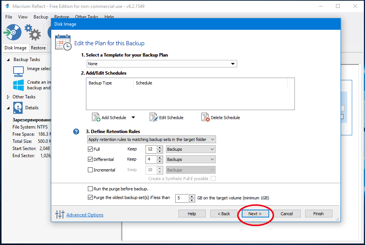Screen dimensions: 365x245
Task: Click the Edit Schedule button label
Action: [171, 118]
